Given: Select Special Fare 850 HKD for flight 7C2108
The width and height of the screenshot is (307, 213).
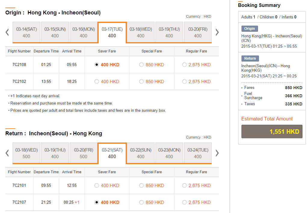Looking at the screenshot, I should point(141,65).
